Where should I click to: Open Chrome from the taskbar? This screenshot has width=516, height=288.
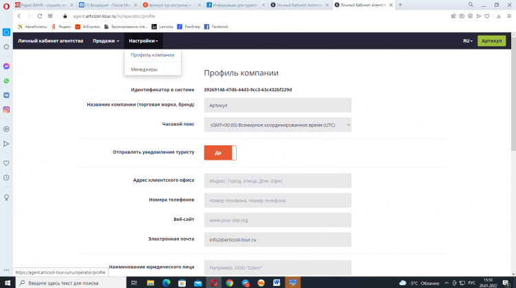point(229,283)
